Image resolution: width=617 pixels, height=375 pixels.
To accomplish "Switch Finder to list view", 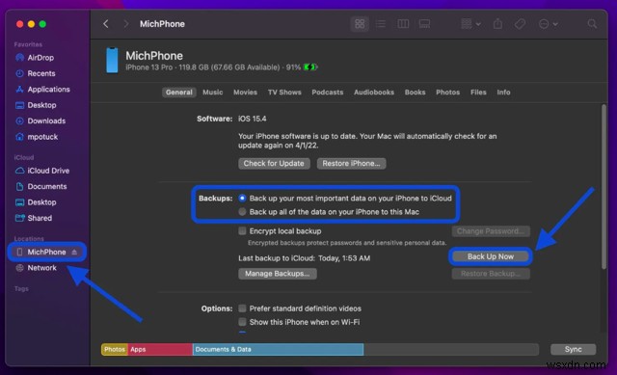I will point(381,24).
